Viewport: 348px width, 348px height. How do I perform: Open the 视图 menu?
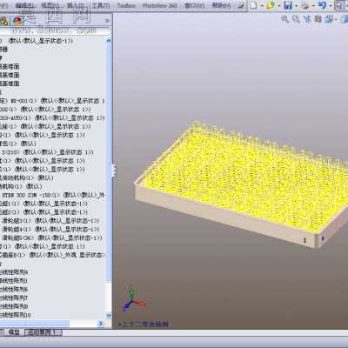click(50, 5)
